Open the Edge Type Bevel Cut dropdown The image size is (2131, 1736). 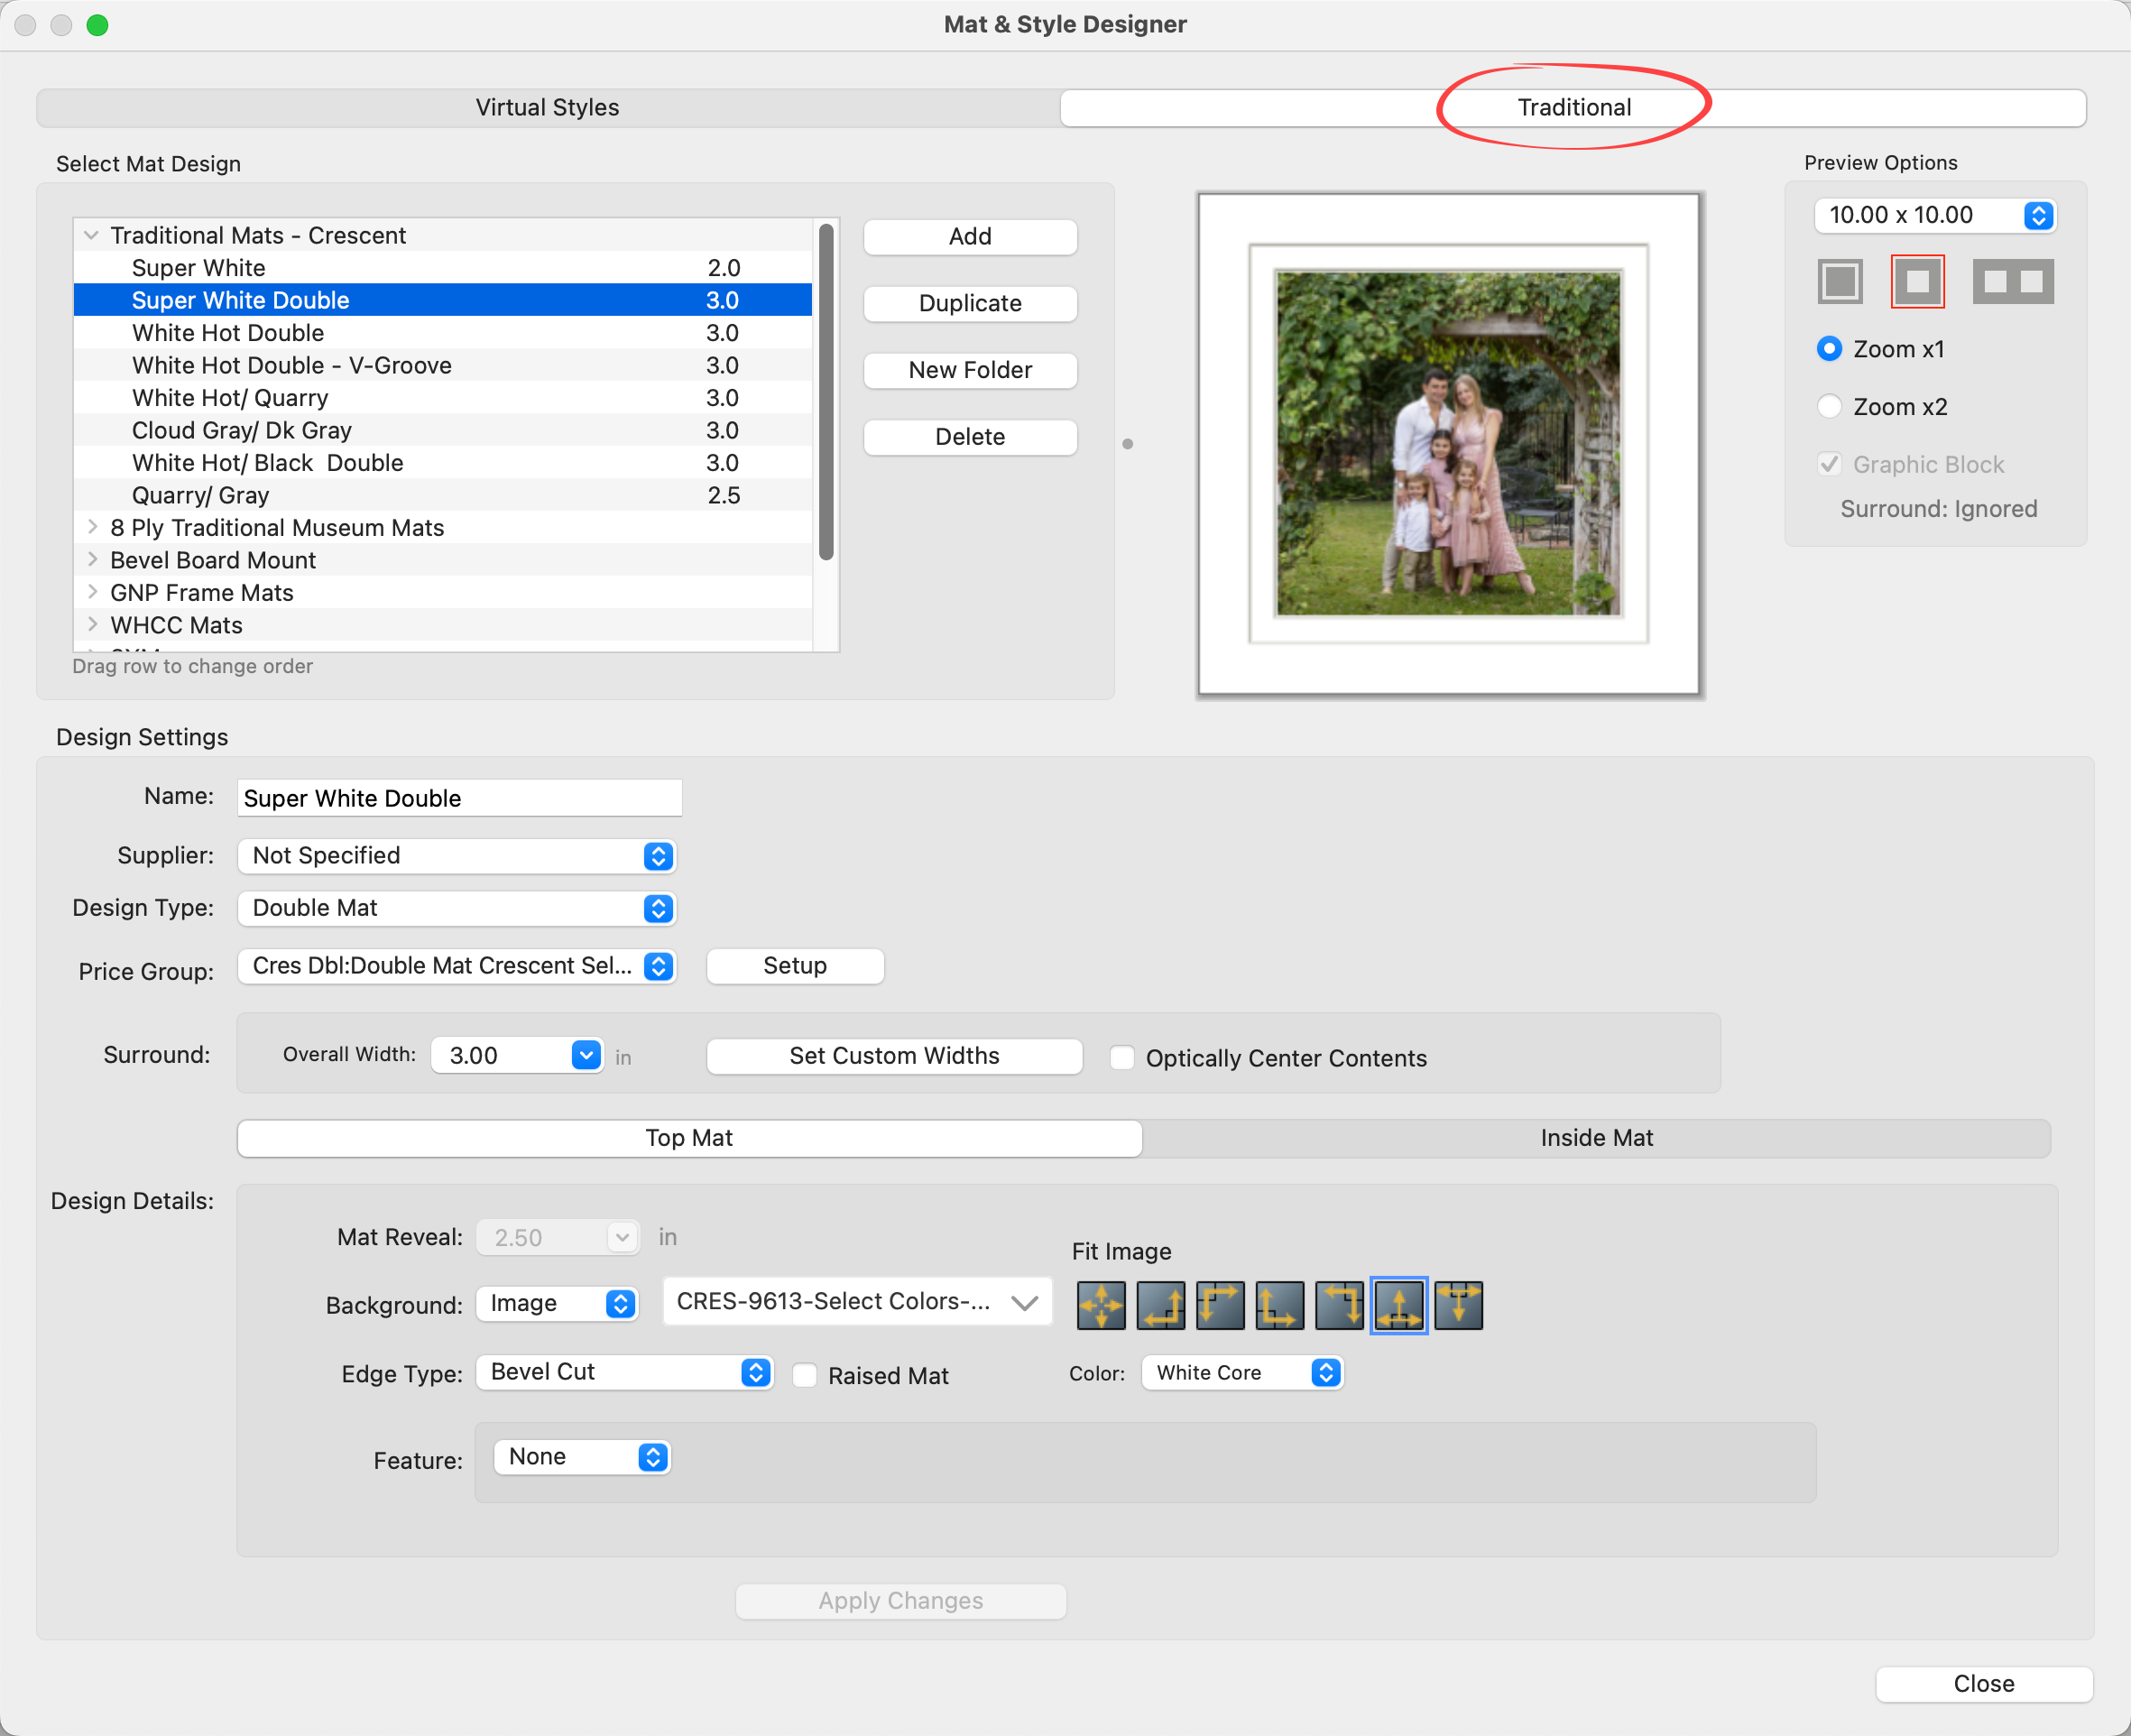[624, 1372]
